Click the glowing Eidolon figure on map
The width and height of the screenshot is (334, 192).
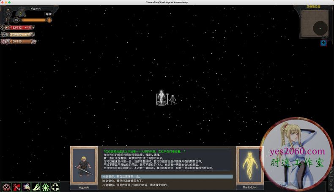point(161,98)
